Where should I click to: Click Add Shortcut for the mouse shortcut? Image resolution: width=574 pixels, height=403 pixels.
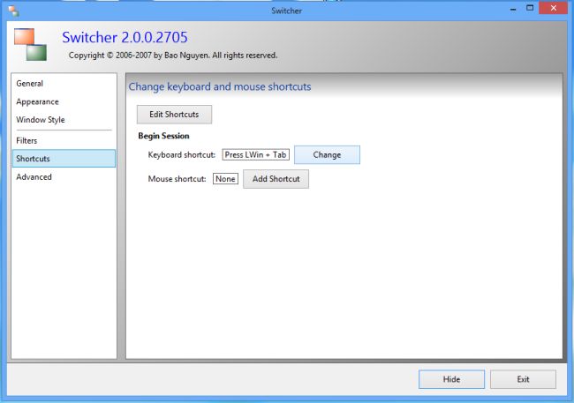(x=276, y=179)
